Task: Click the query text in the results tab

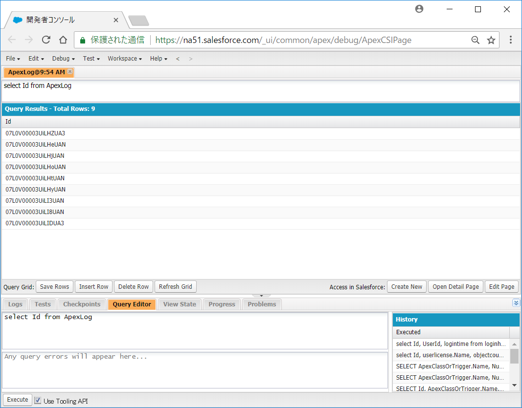Action: [38, 86]
